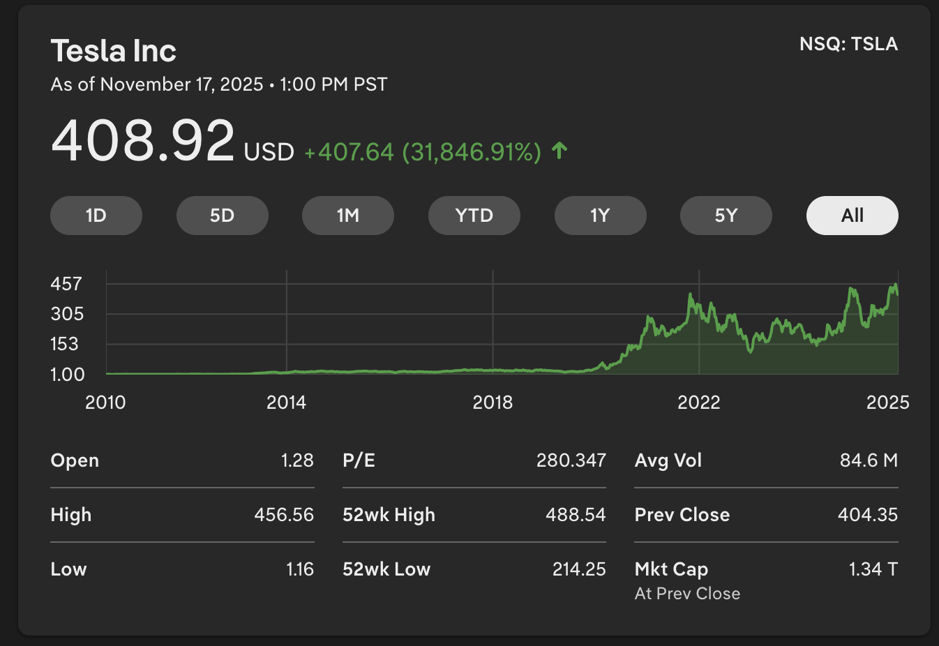
Task: Click the 2014 marker on chart axis
Action: click(286, 403)
